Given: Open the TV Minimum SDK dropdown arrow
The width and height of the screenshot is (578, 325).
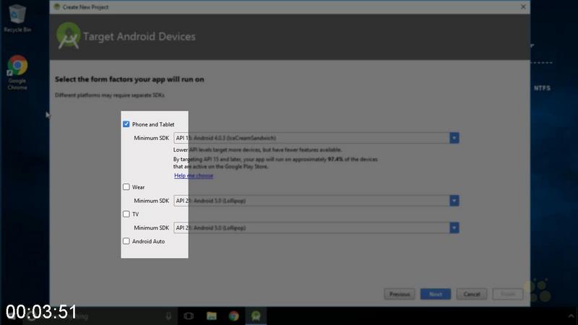Looking at the screenshot, I should [454, 227].
